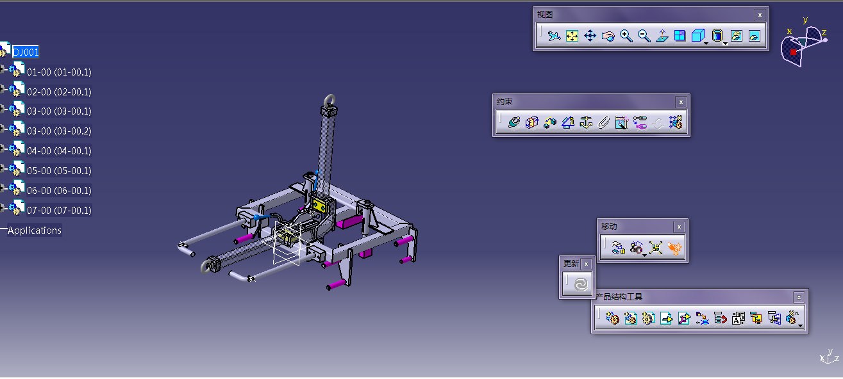Image resolution: width=843 pixels, height=379 pixels.
Task: Expand the 05-00 (05-00.1) tree node
Action: (3, 168)
